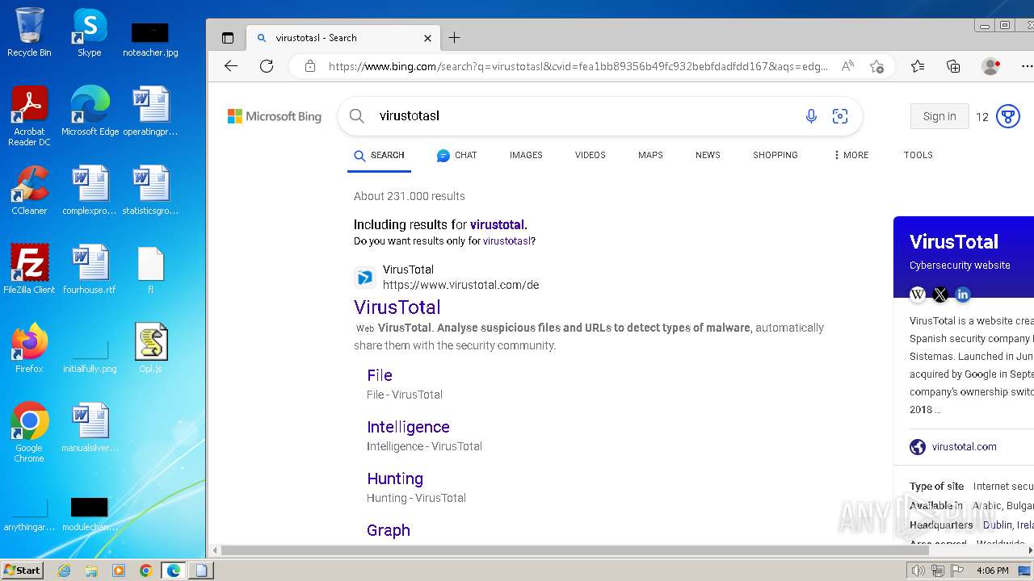Open Collections in Edge toolbar

coord(953,66)
